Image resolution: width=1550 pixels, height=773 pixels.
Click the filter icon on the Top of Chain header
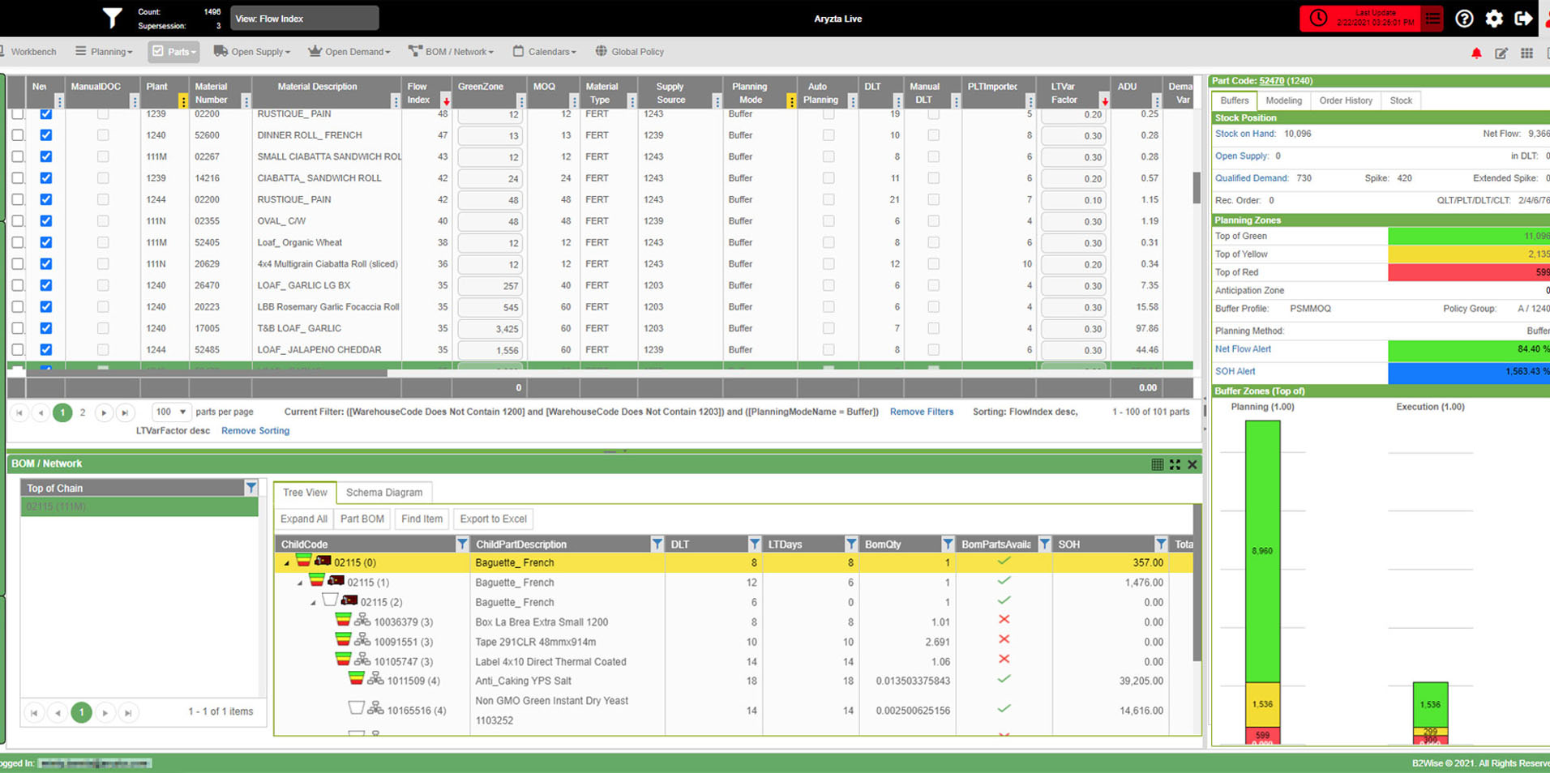tap(251, 488)
